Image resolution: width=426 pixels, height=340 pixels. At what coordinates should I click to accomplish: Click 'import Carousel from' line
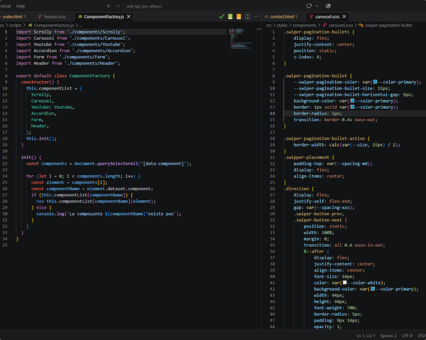[x=73, y=38]
